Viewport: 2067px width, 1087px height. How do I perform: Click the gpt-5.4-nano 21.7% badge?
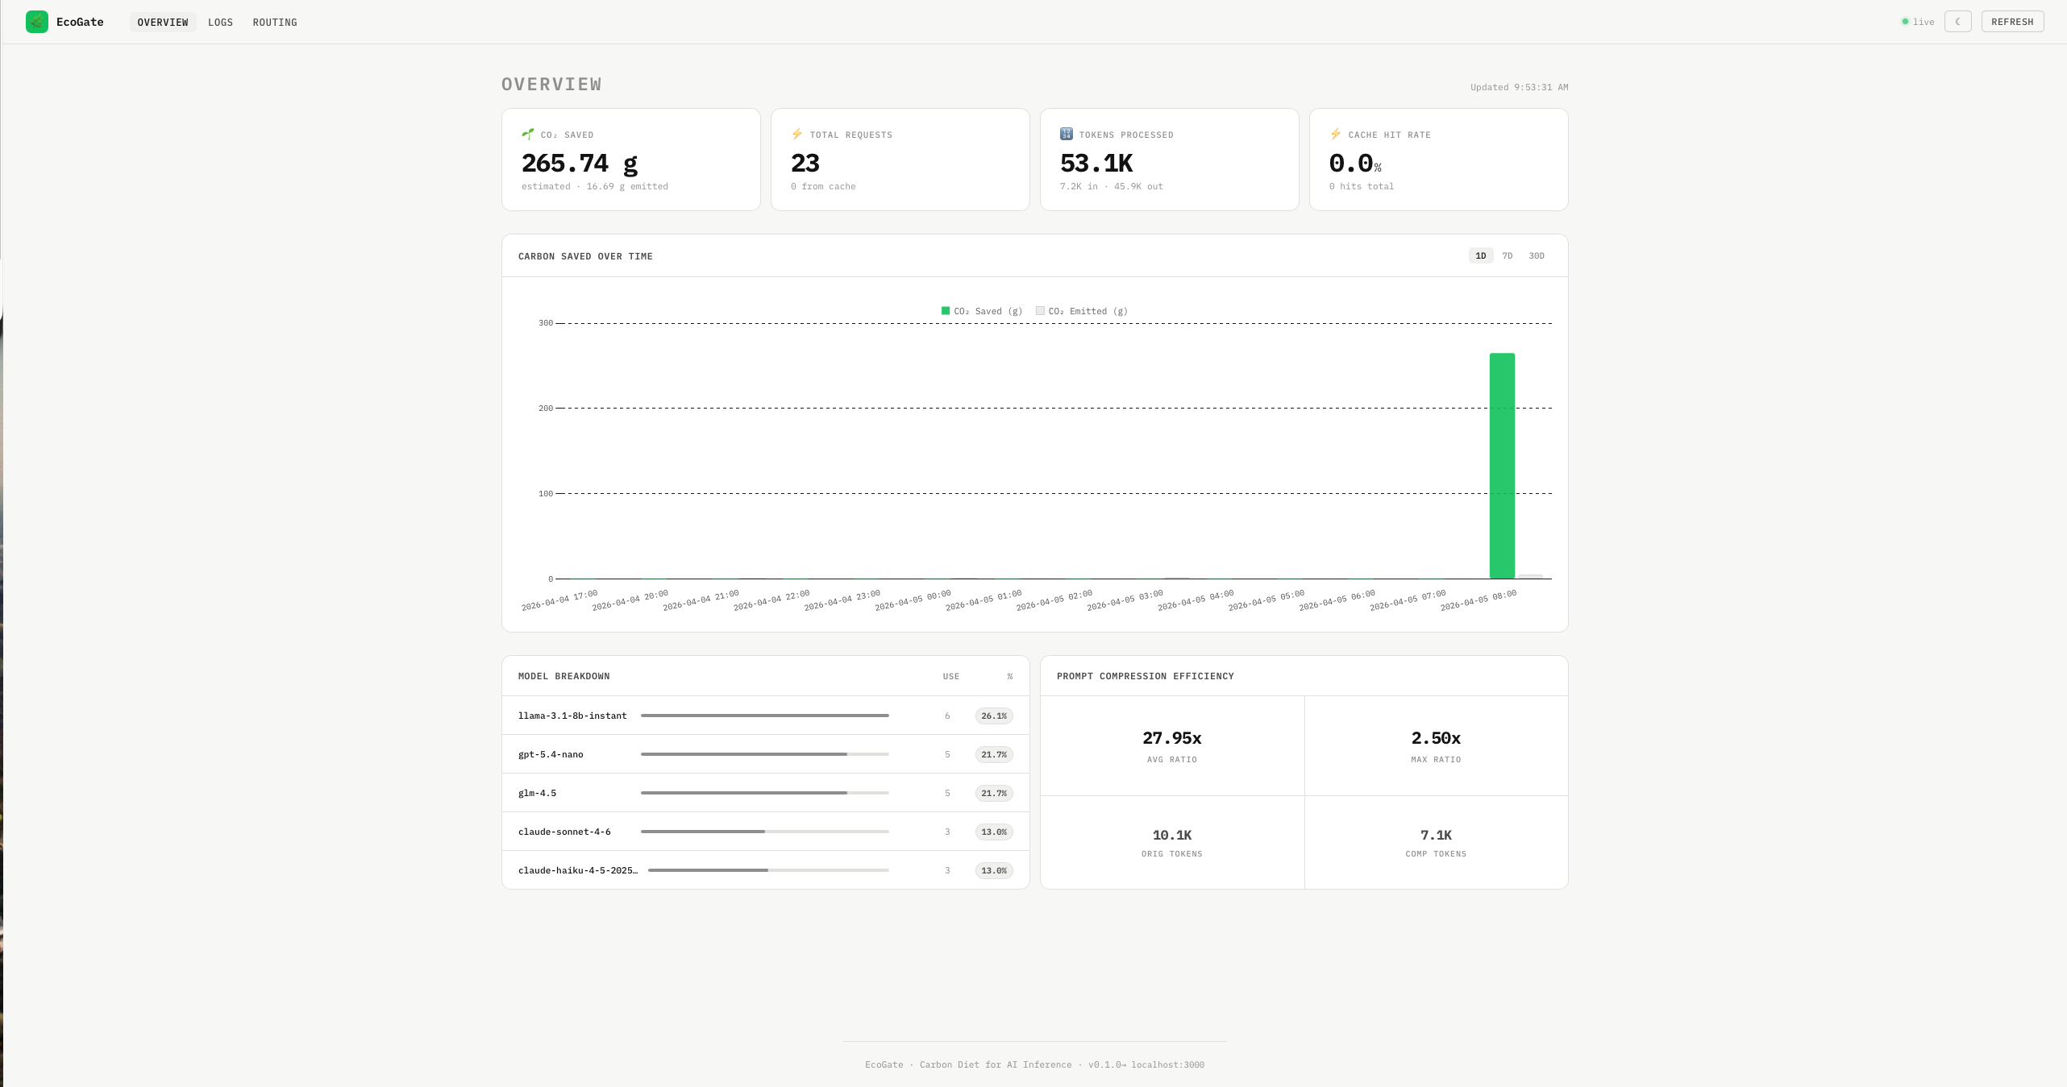point(993,754)
